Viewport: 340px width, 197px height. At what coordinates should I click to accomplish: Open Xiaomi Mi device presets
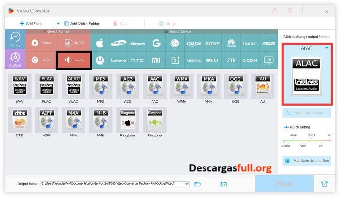[156, 61]
